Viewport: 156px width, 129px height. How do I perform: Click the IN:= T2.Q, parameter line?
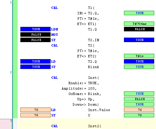pyautogui.click(x=88, y=13)
